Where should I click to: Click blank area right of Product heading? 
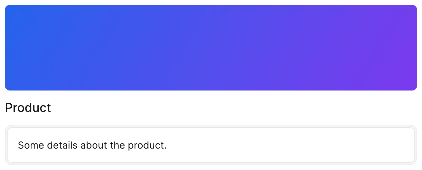point(233,108)
